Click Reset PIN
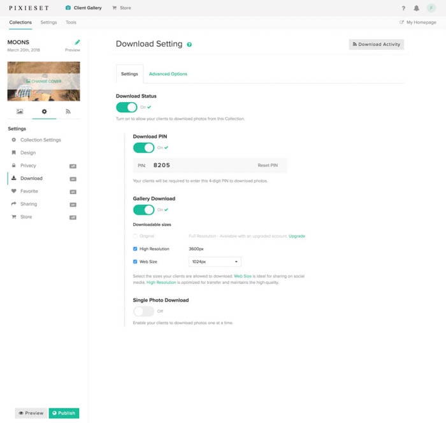The height and width of the screenshot is (423, 446). tap(268, 165)
